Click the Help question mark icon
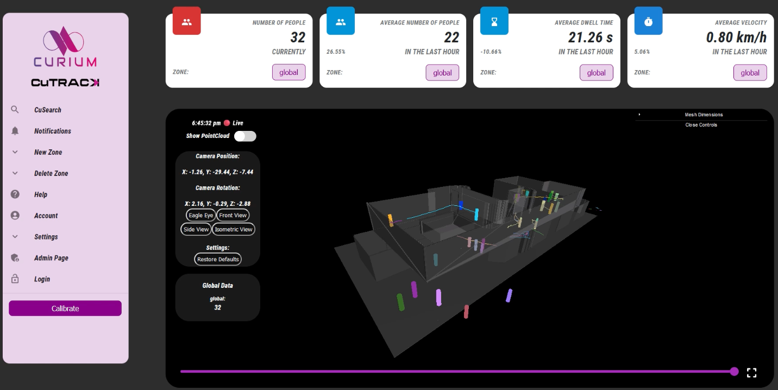 point(15,194)
